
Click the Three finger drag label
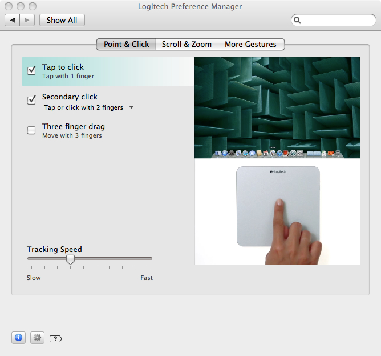[74, 127]
